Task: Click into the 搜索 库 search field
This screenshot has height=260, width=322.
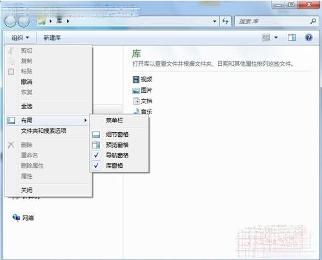Action: [x=272, y=21]
